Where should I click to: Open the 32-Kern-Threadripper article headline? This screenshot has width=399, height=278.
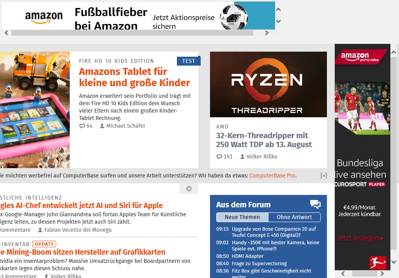point(264,140)
